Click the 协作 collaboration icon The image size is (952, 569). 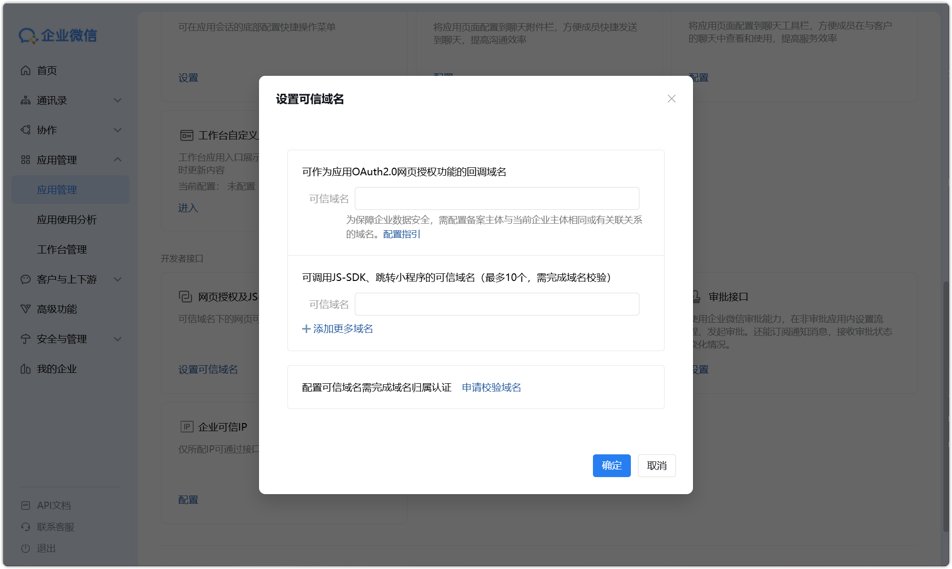[x=25, y=130]
